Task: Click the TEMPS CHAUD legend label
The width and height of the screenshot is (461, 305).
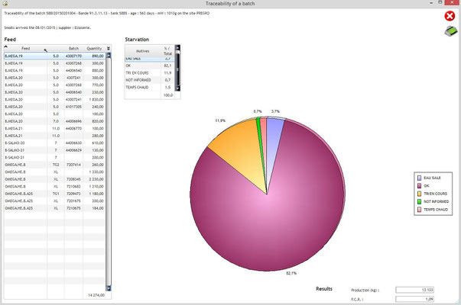Action: point(436,210)
